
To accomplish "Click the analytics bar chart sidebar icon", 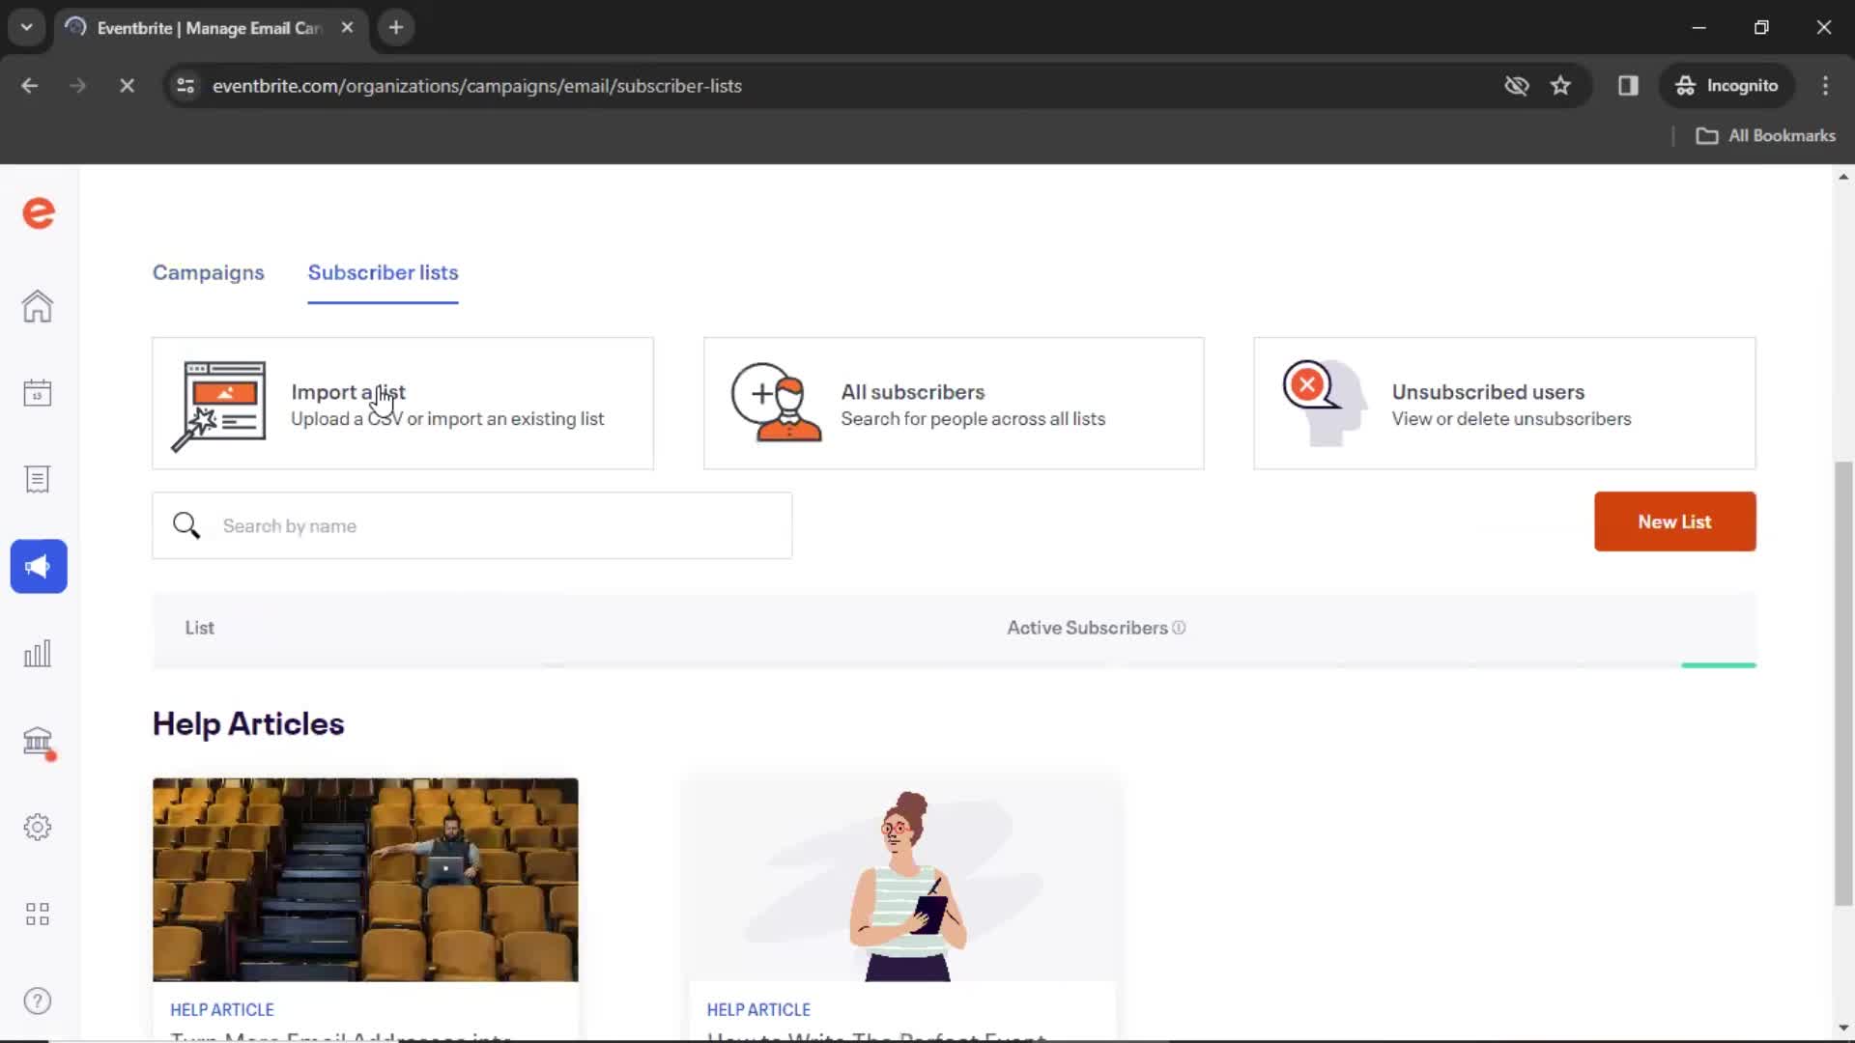I will [x=37, y=653].
